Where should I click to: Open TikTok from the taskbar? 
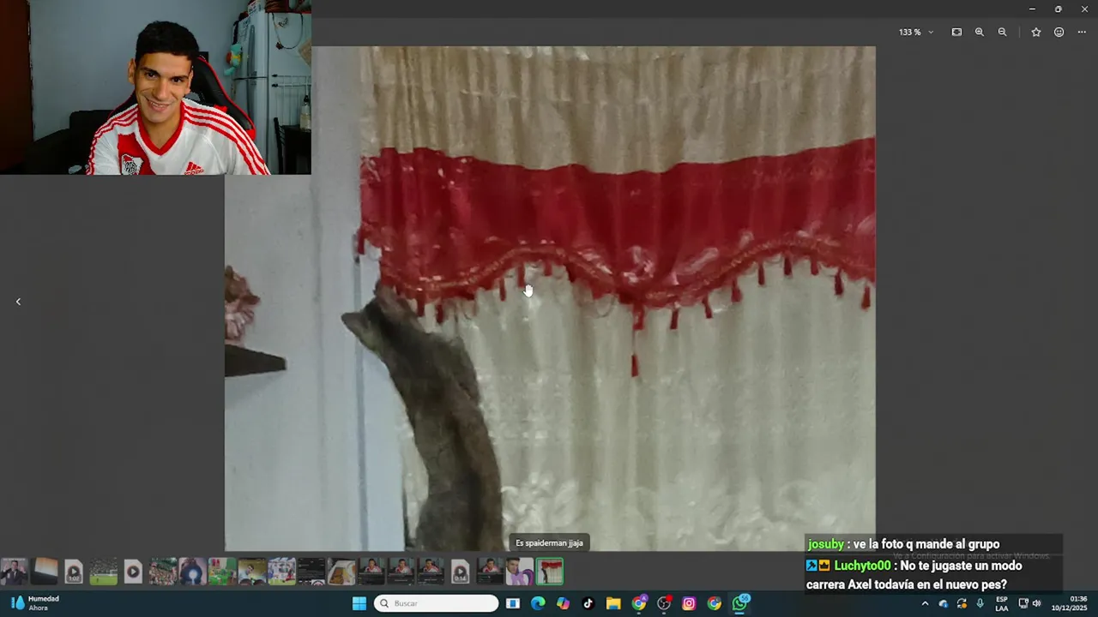coord(588,603)
